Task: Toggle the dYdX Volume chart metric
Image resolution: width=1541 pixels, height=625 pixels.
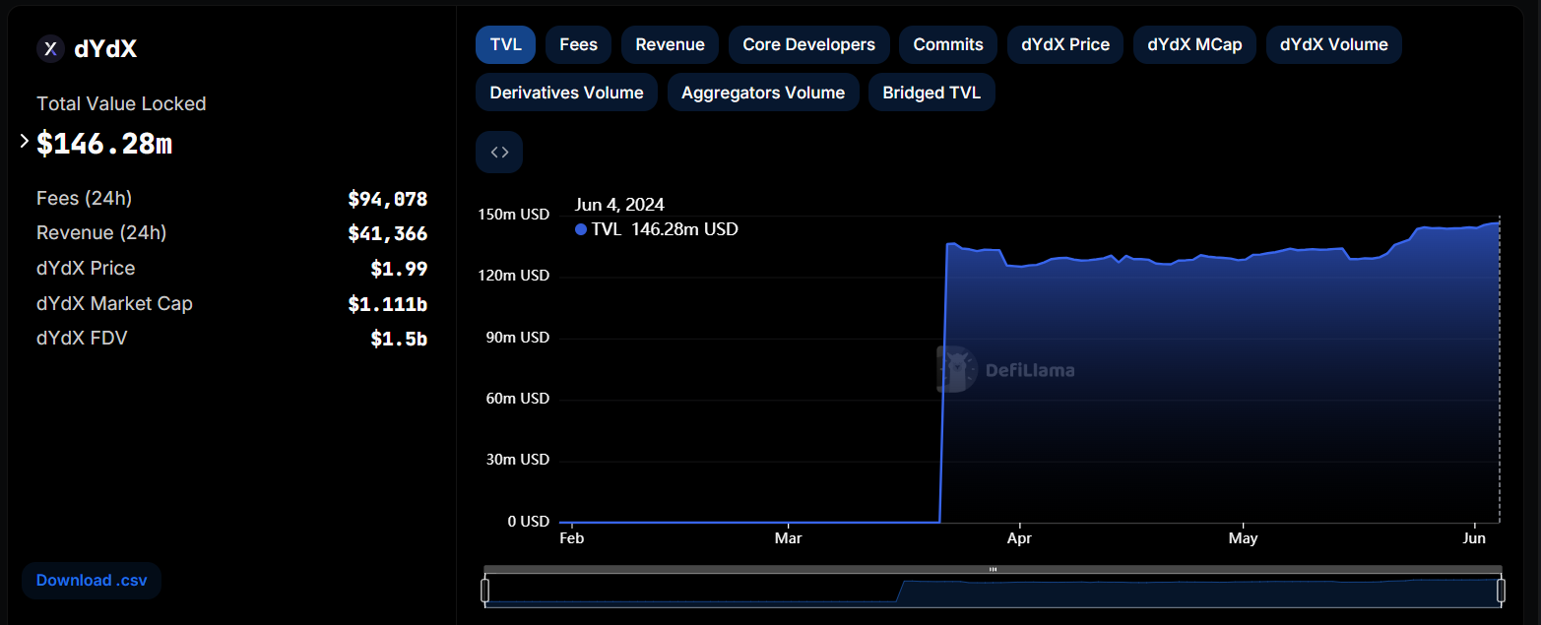Action: (1334, 44)
